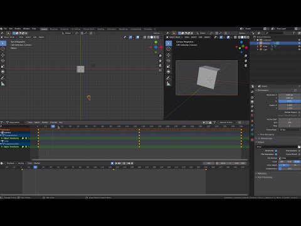Open the Output properties tab icon
Image resolution: width=301 pixels, height=226 pixels.
252,102
